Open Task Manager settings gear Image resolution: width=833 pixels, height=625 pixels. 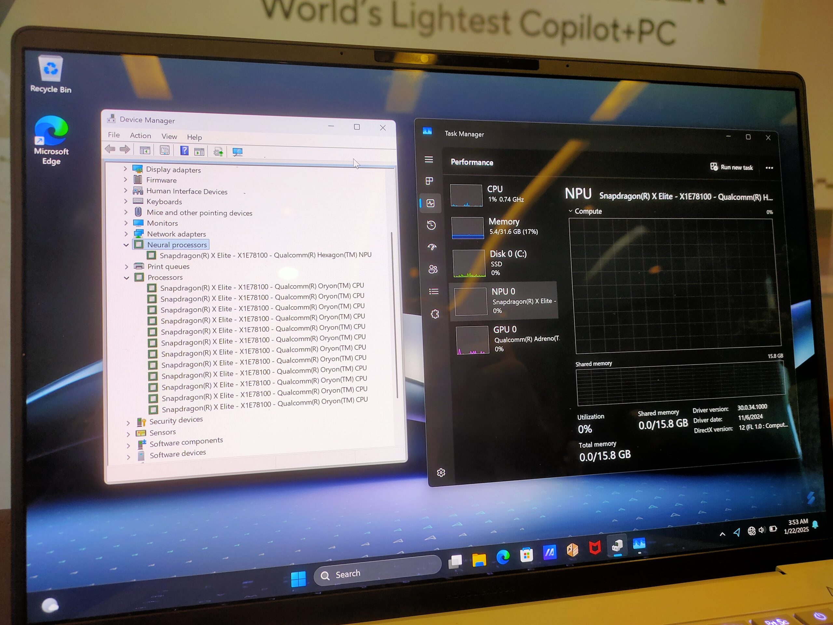coord(441,472)
